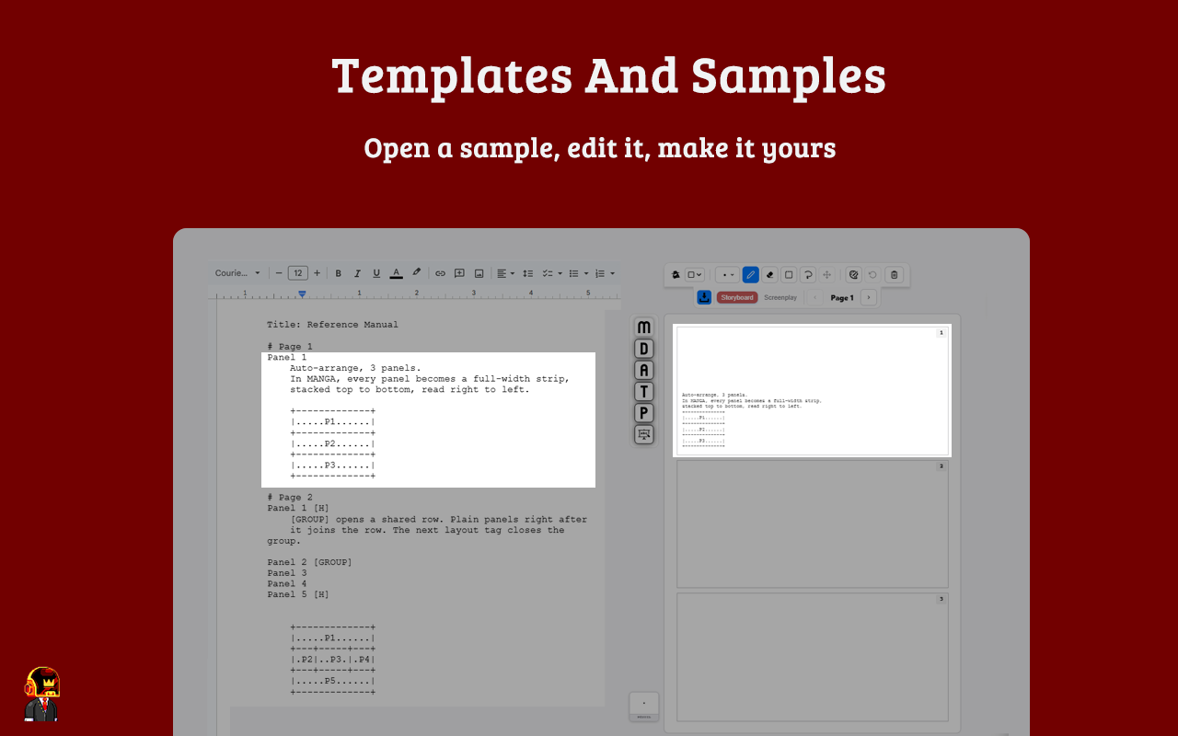Toggle italic formatting
Screen dimensions: 1178x736
point(357,273)
